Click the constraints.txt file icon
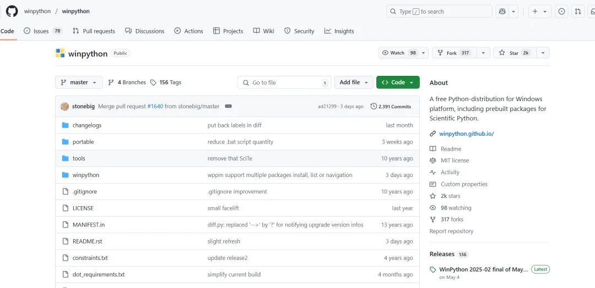The height and width of the screenshot is (288, 595). (x=65, y=258)
